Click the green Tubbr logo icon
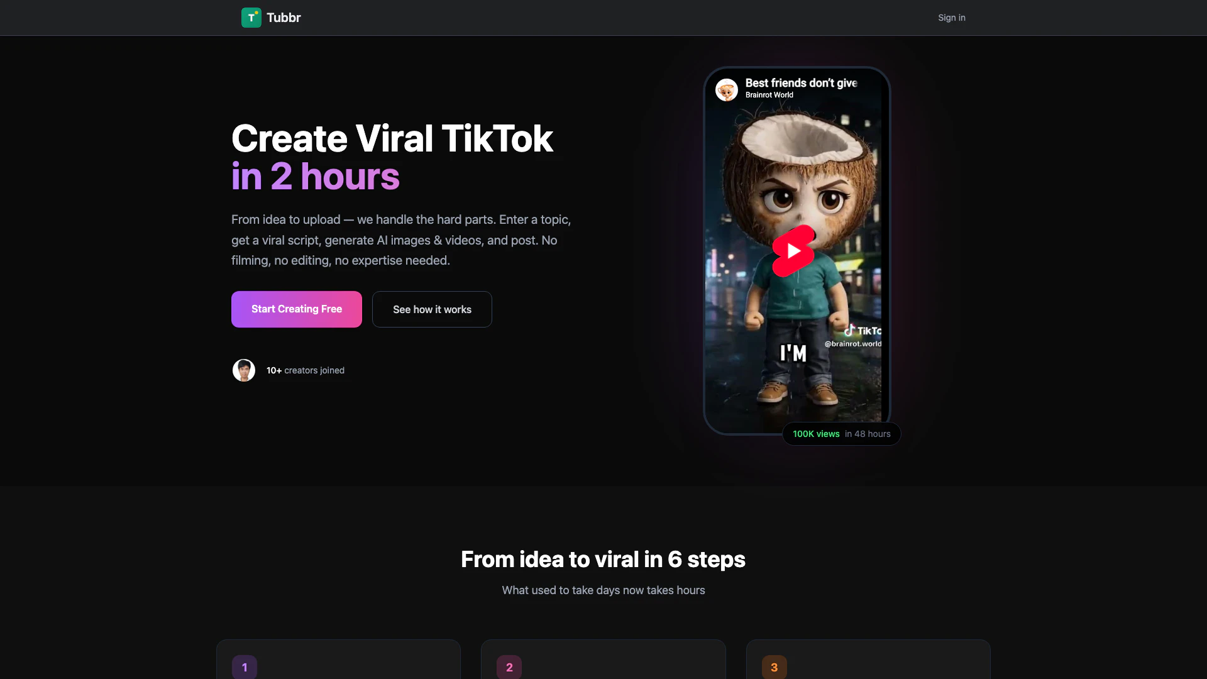Viewport: 1207px width, 679px height. (x=251, y=18)
